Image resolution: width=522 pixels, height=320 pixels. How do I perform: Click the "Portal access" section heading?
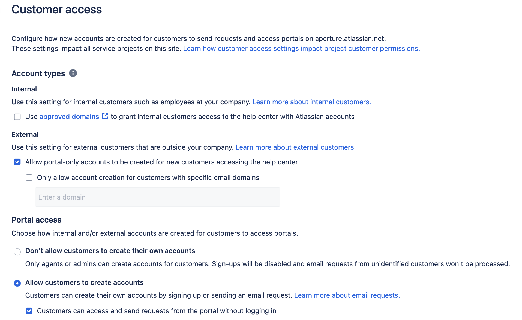(36, 220)
